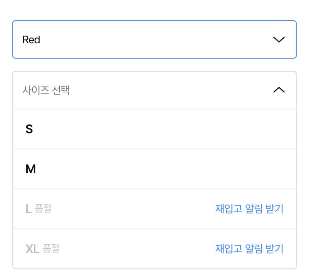309x280 pixels.
Task: Select size S from the list
Action: pos(154,129)
